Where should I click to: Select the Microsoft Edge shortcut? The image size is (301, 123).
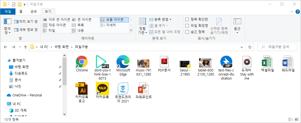coord(123,62)
